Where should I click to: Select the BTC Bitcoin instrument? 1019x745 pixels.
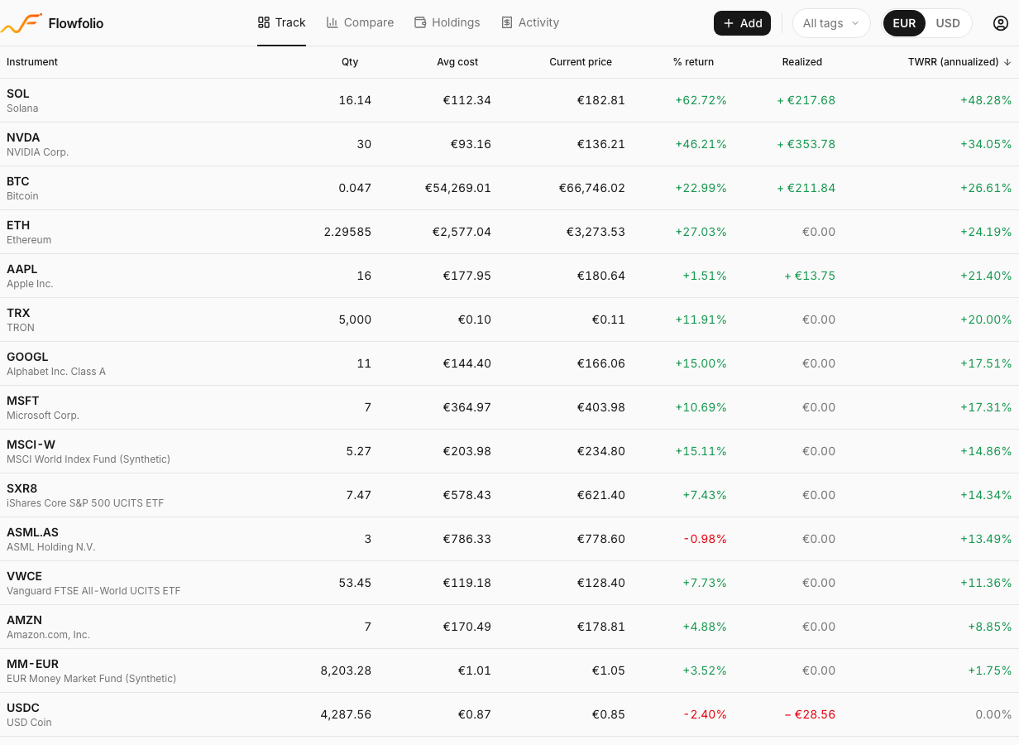pyautogui.click(x=509, y=188)
